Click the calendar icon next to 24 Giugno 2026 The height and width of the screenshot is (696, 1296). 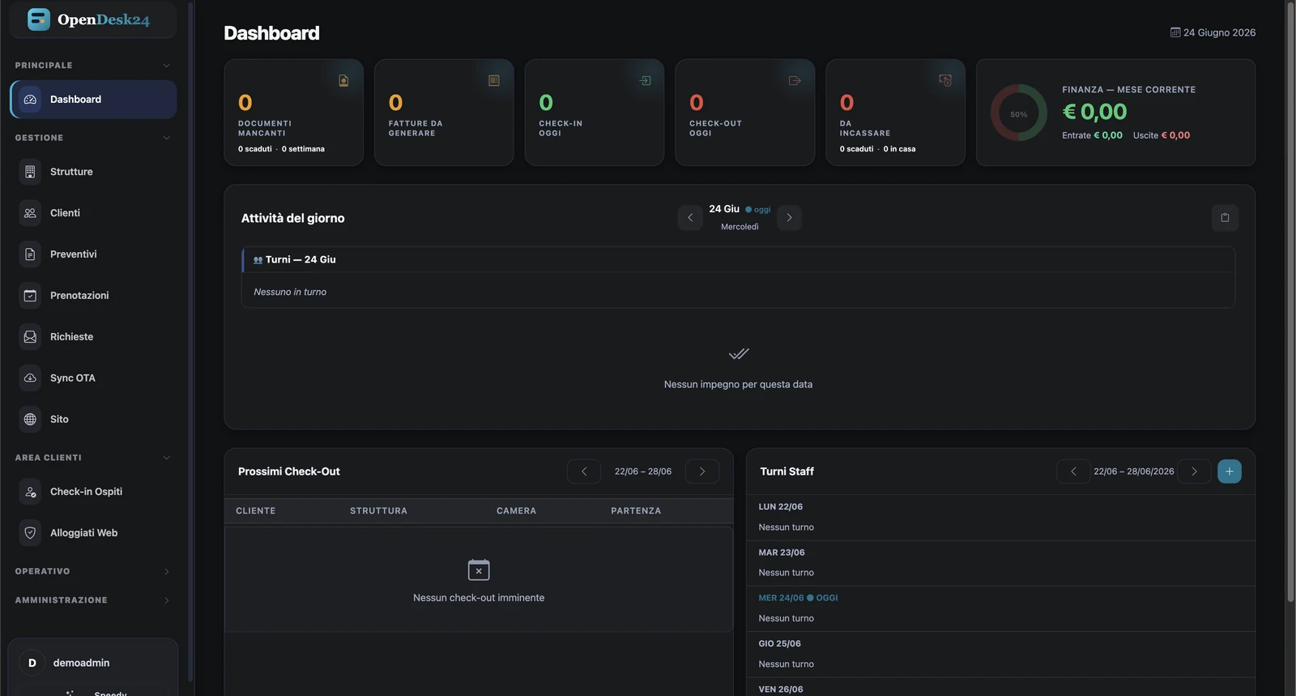point(1175,32)
